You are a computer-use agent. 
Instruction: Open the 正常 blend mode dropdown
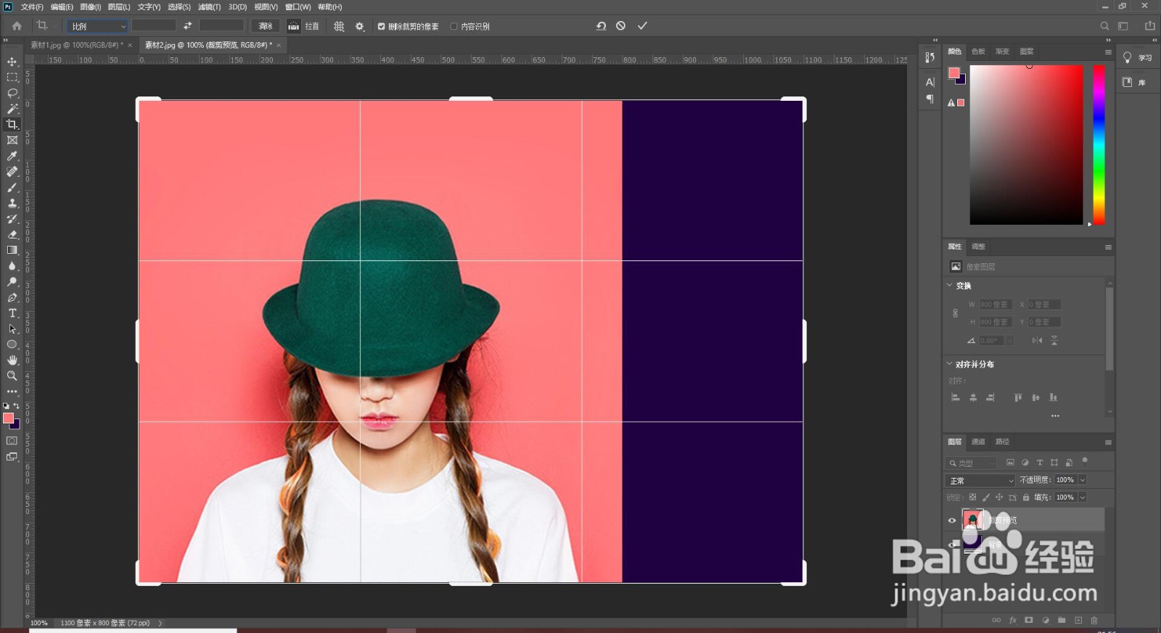[x=981, y=481]
